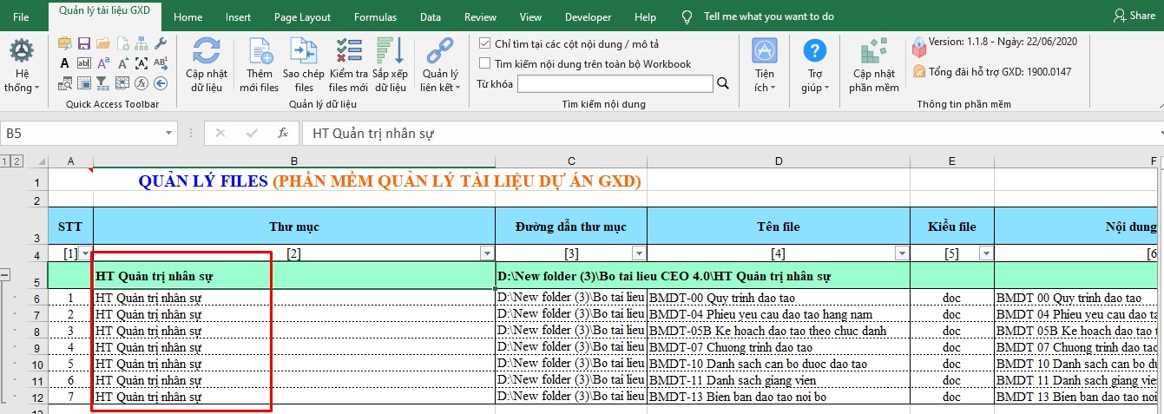Image resolution: width=1164 pixels, height=414 pixels.
Task: Open the Name Box dropdown arrow
Action: click(x=169, y=134)
